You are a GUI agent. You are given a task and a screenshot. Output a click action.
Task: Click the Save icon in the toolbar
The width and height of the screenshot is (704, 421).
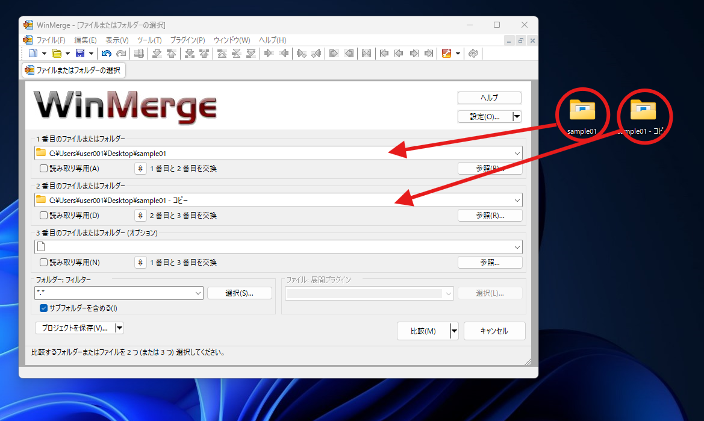(x=81, y=53)
